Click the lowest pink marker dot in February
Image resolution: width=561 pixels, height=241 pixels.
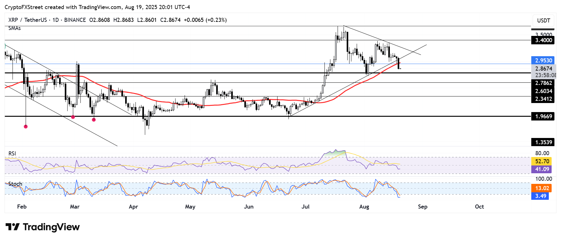26,126
